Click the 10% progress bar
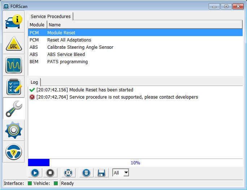247x190 pixels. 135,163
